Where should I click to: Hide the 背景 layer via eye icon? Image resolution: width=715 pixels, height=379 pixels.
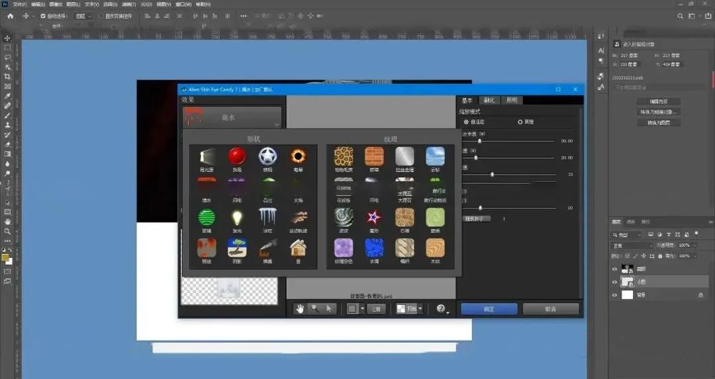click(x=614, y=295)
